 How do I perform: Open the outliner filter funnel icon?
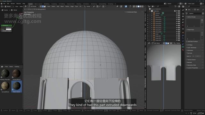click(x=176, y=6)
